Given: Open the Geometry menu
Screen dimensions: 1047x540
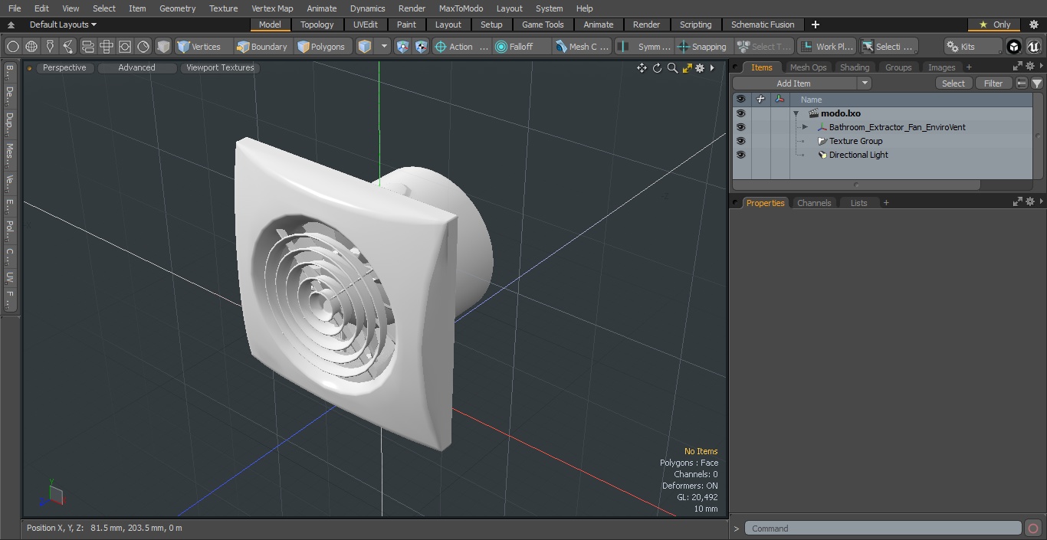Looking at the screenshot, I should pyautogui.click(x=177, y=8).
